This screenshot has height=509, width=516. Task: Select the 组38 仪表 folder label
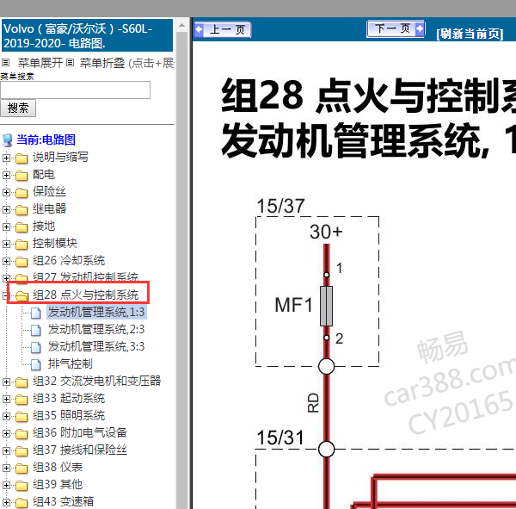[58, 467]
